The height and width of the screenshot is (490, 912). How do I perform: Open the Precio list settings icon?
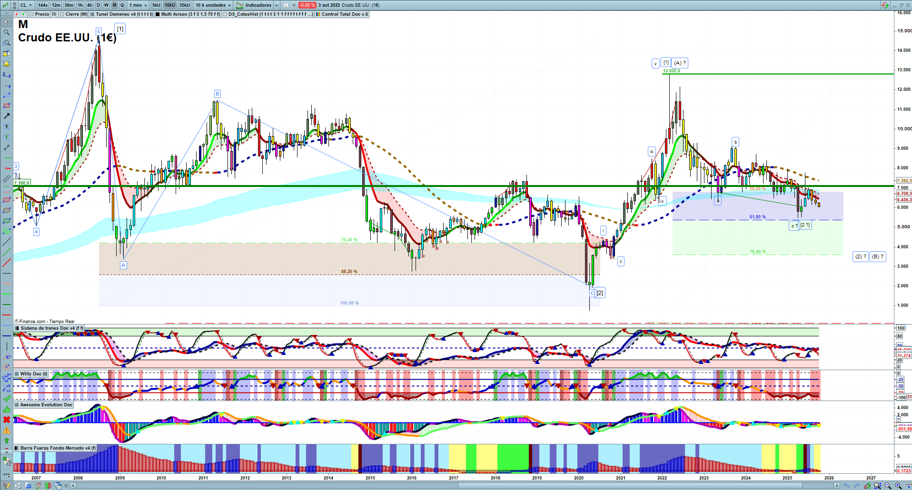[54, 14]
